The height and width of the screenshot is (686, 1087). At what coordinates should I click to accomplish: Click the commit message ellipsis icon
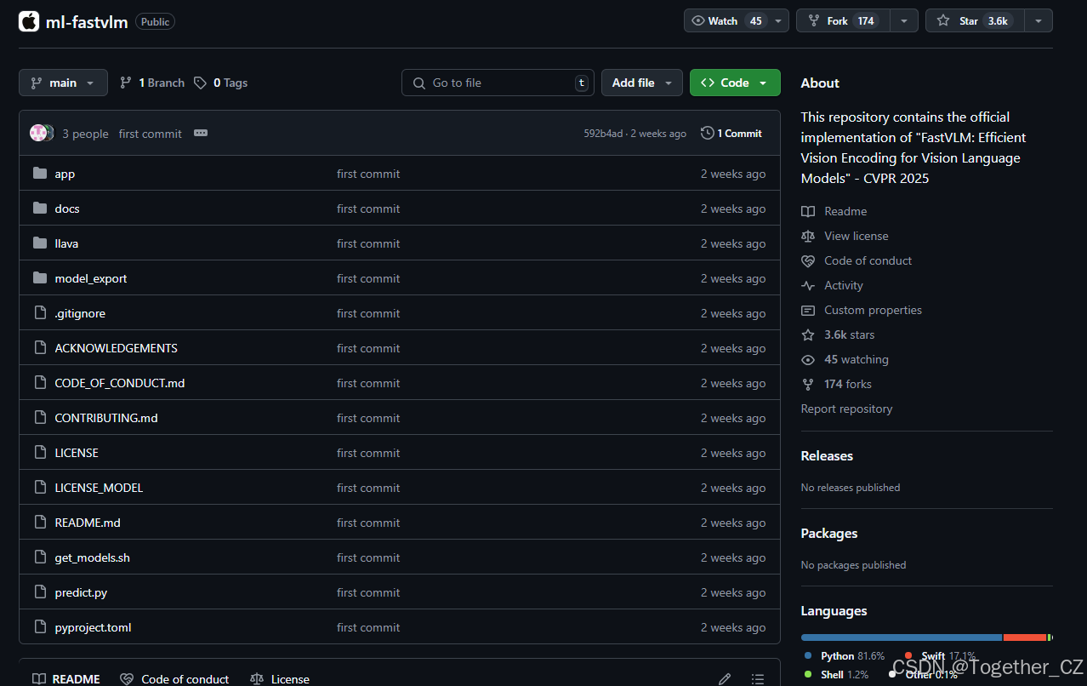[201, 134]
